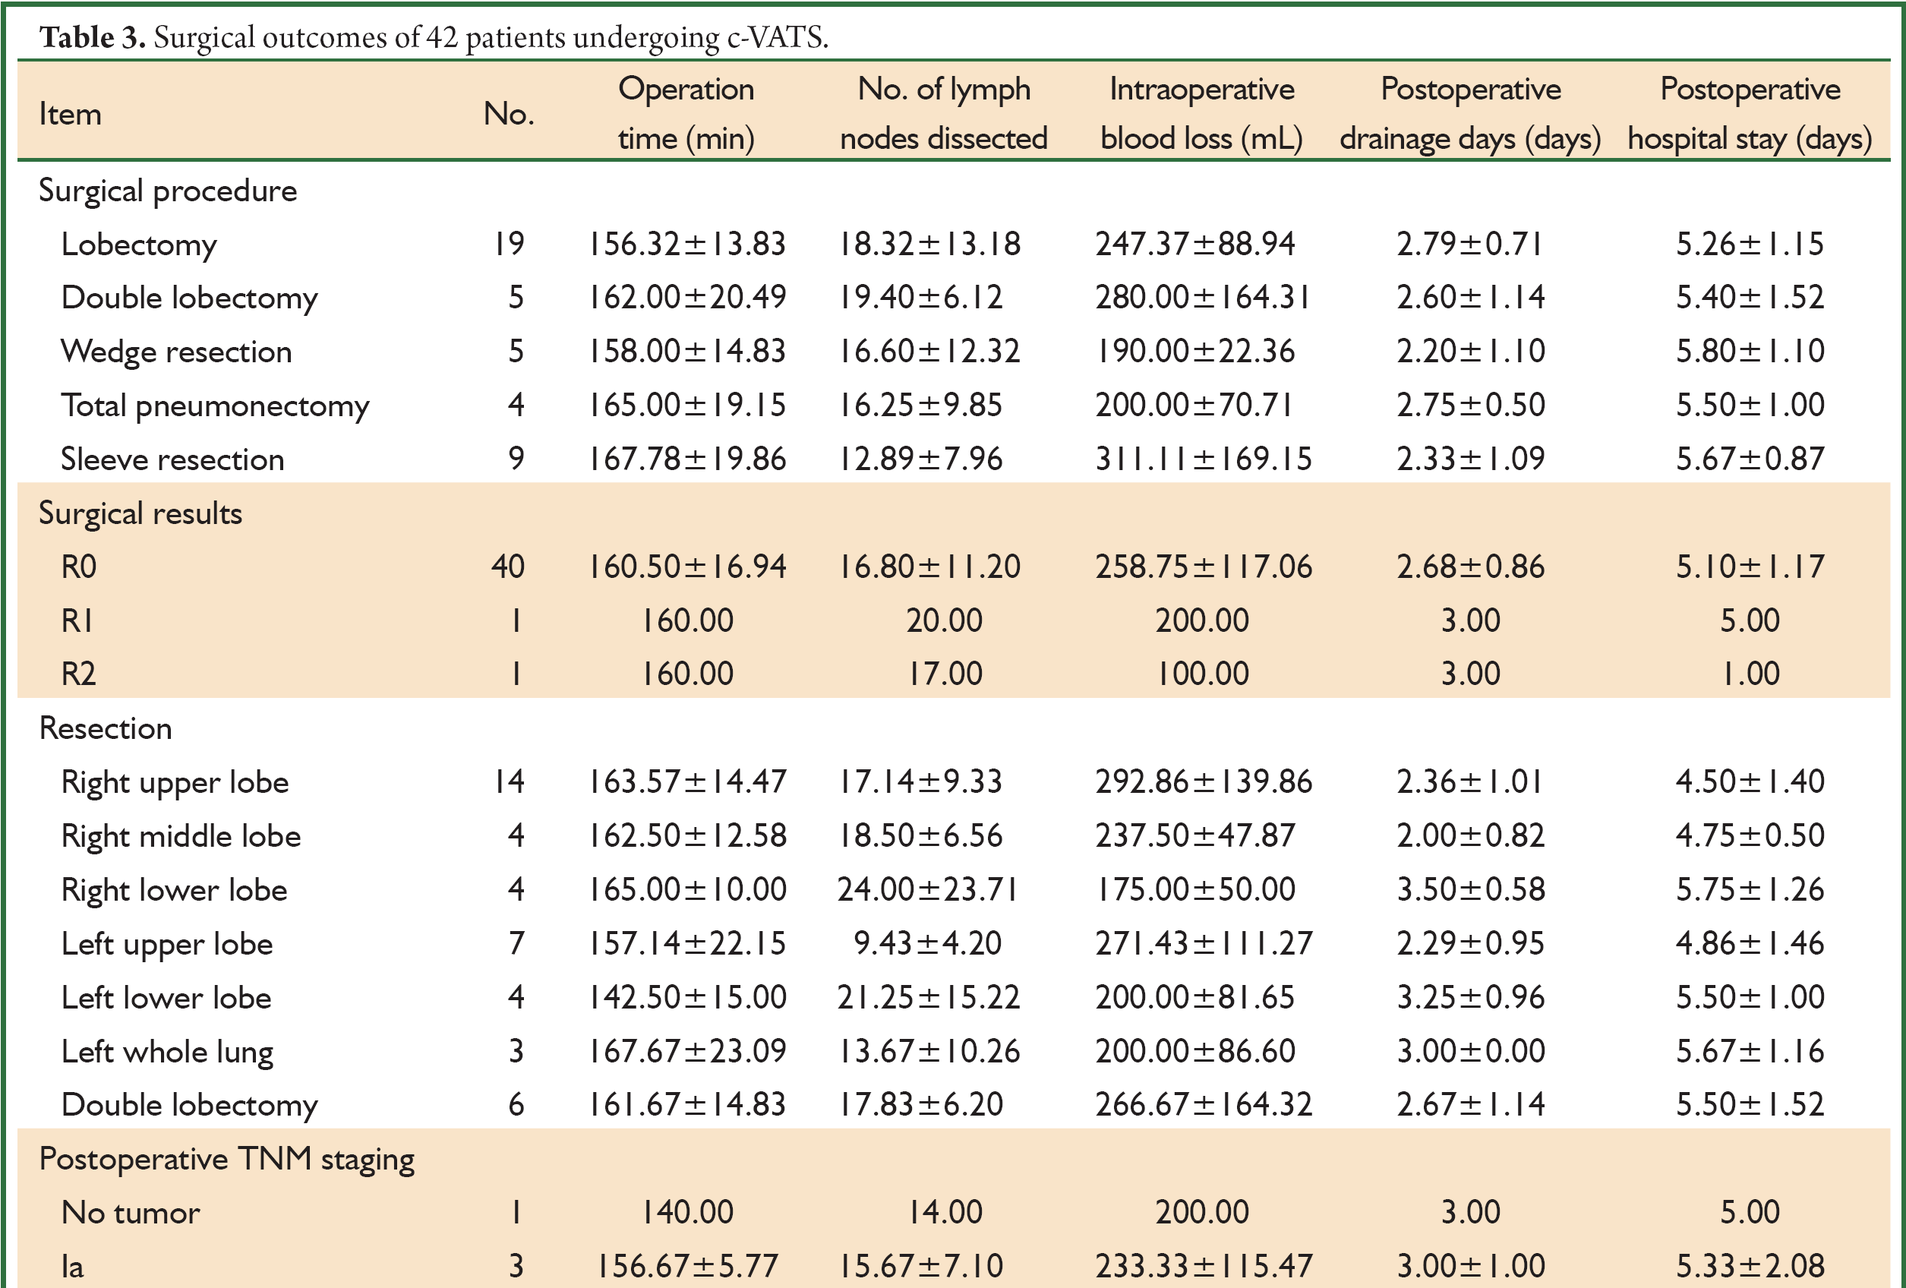Click Postoperative hospital stay header
The height and width of the screenshot is (1288, 1906).
point(1750,113)
